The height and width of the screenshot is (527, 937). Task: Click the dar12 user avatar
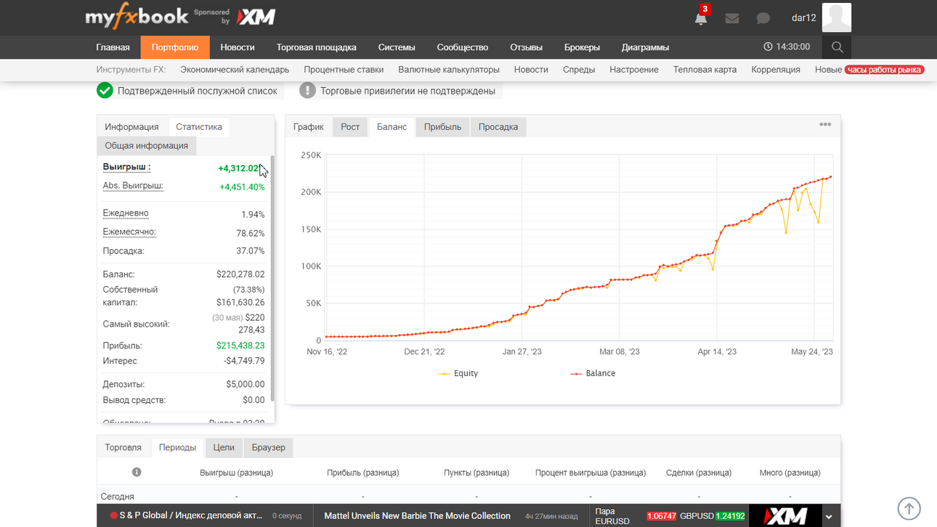pyautogui.click(x=837, y=17)
